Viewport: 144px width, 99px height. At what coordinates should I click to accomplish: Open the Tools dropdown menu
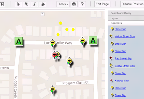coord(63,4)
